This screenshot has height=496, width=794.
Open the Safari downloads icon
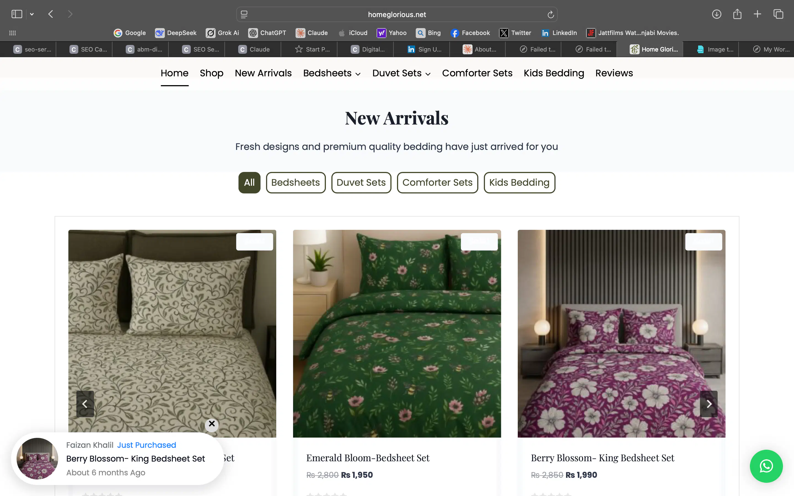coord(716,14)
